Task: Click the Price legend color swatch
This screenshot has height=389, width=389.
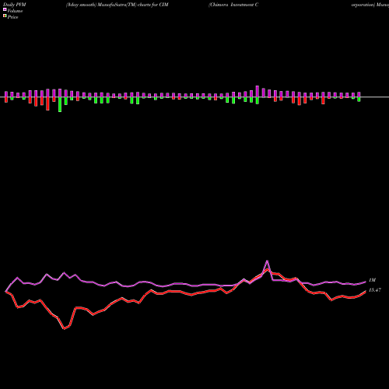Action: [x=5, y=16]
